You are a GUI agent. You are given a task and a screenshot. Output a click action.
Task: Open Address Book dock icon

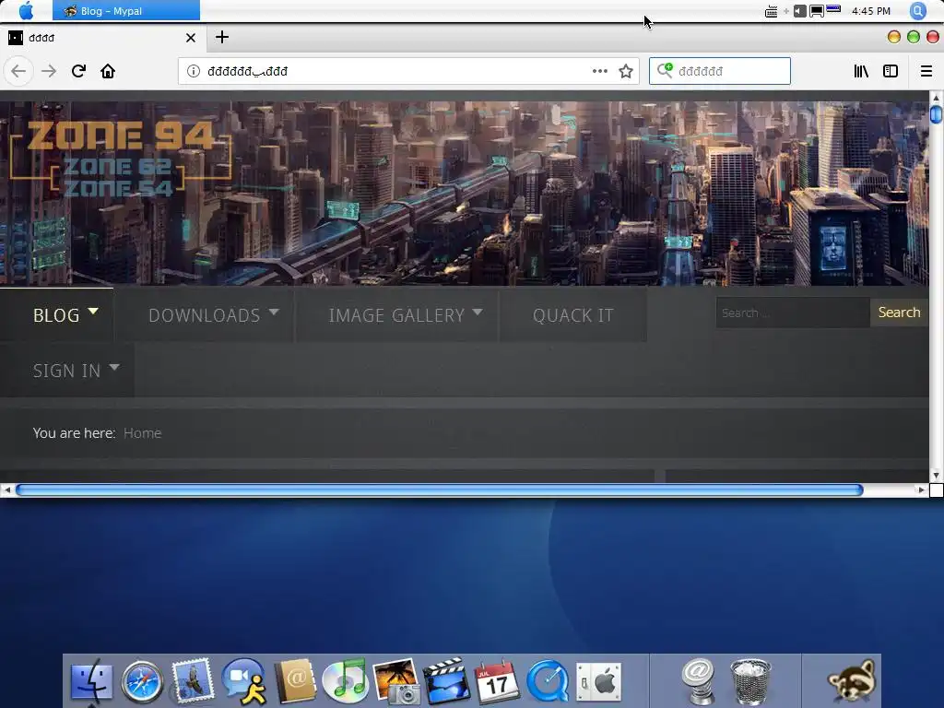pyautogui.click(x=295, y=681)
